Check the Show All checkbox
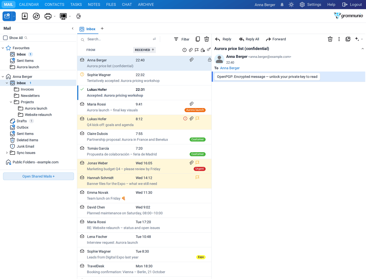 pos(5,38)
